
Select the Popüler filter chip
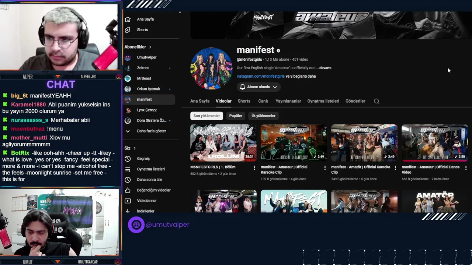(x=236, y=116)
